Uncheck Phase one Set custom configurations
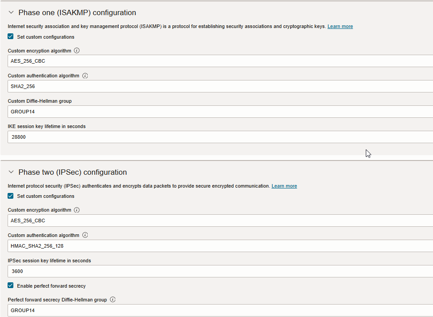Screen dimensions: 433x317 [x=11, y=37]
